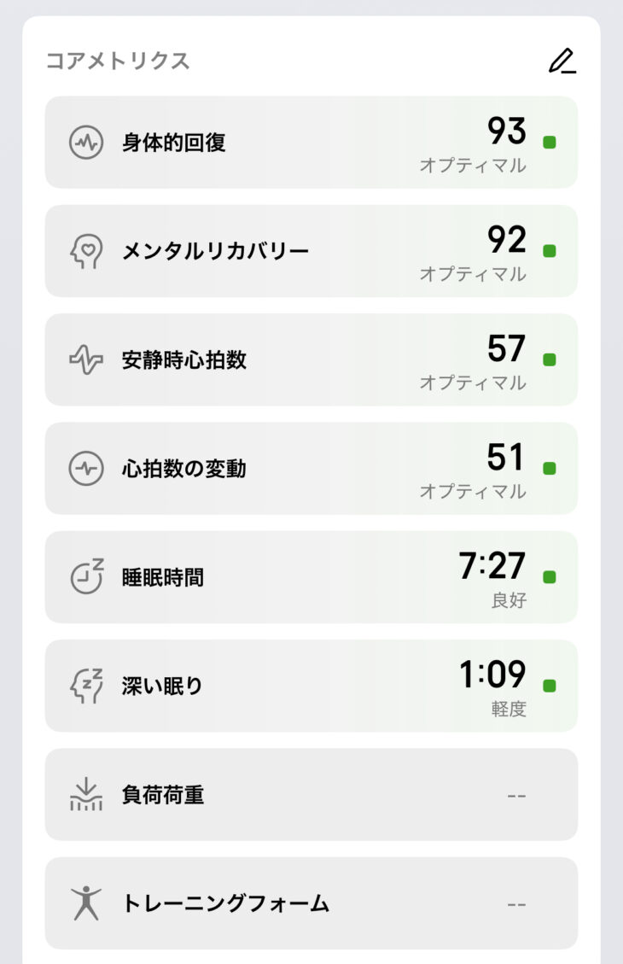Tap the green status dot on 身体的回復
Image resolution: width=623 pixels, height=964 pixels.
pyautogui.click(x=550, y=143)
